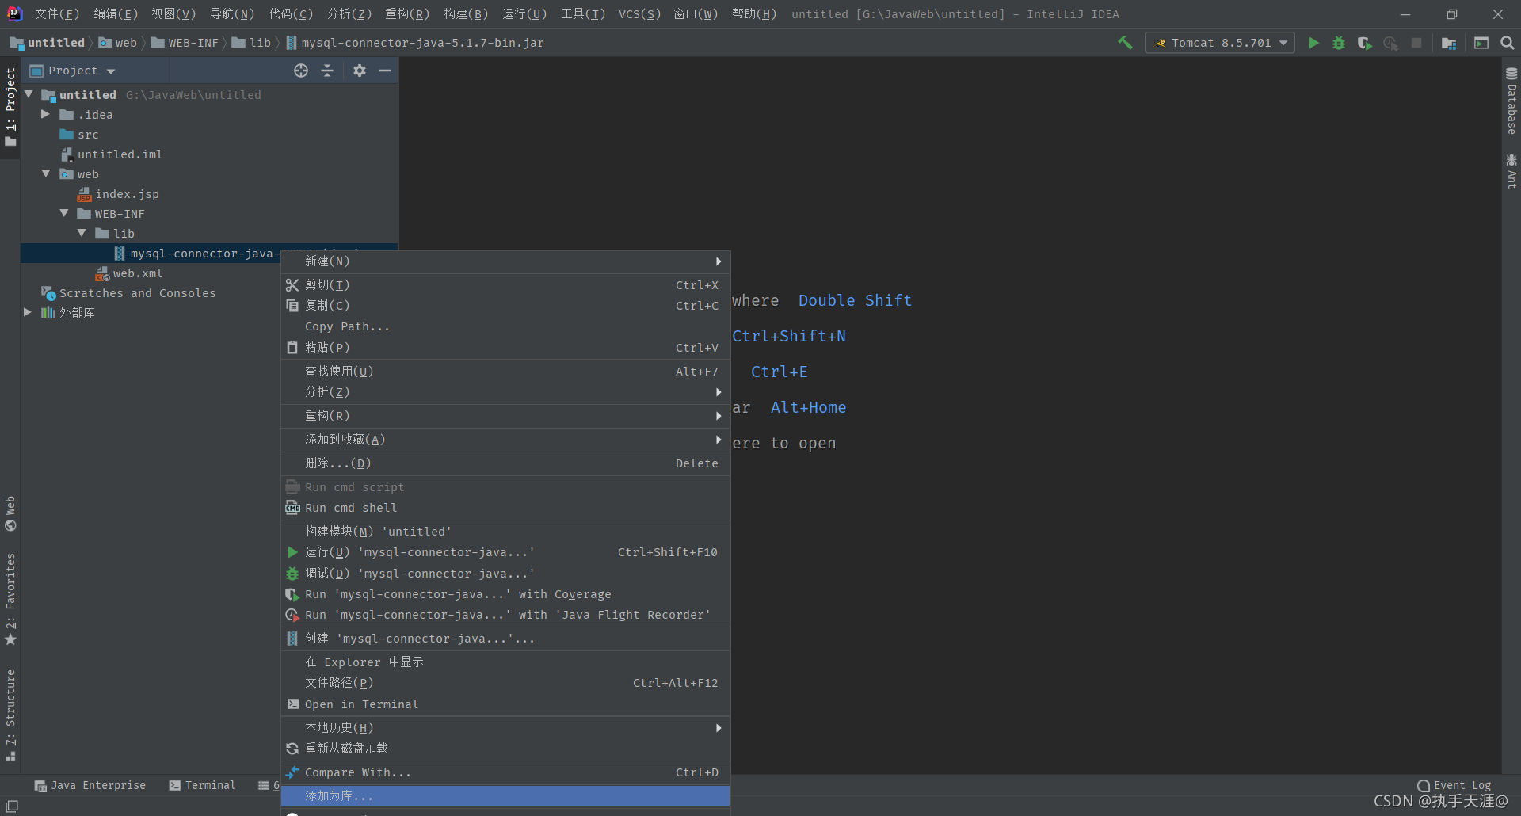Choose 重新从磁盘加载 in context menu
Screen dimensions: 1521x816
pos(505,749)
